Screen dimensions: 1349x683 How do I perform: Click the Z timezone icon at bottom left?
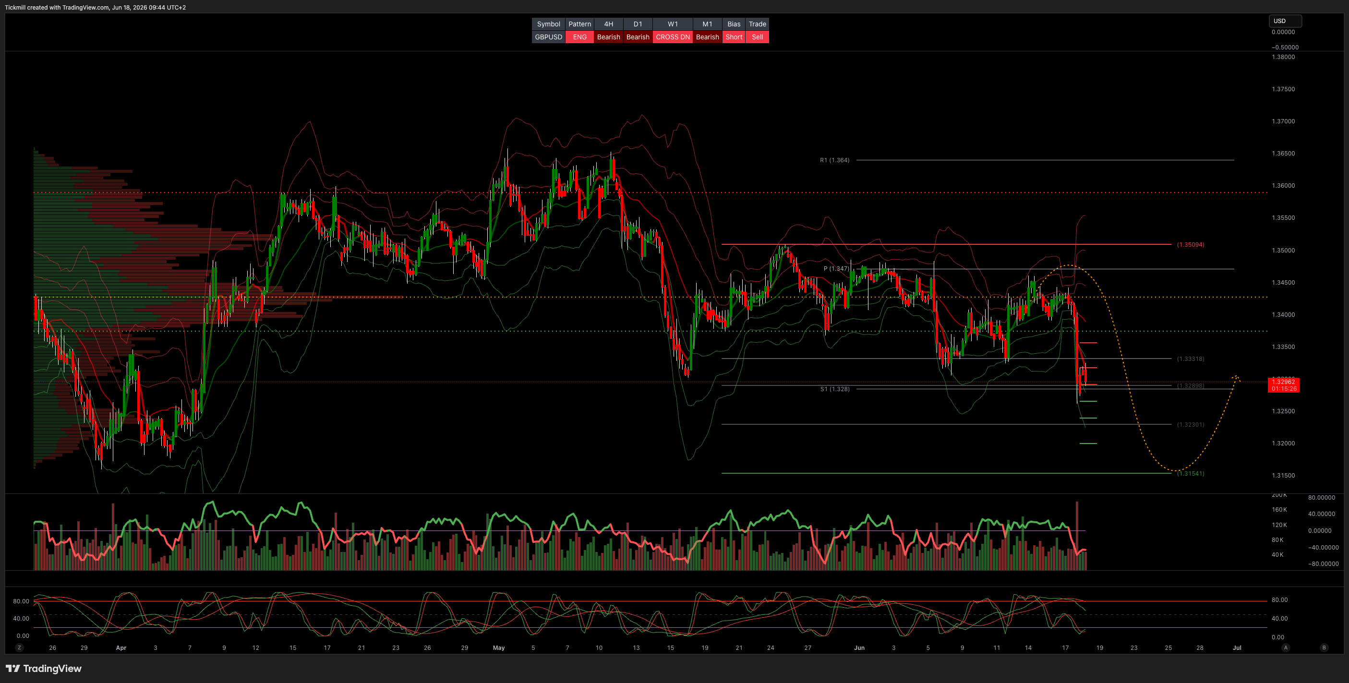pyautogui.click(x=19, y=647)
